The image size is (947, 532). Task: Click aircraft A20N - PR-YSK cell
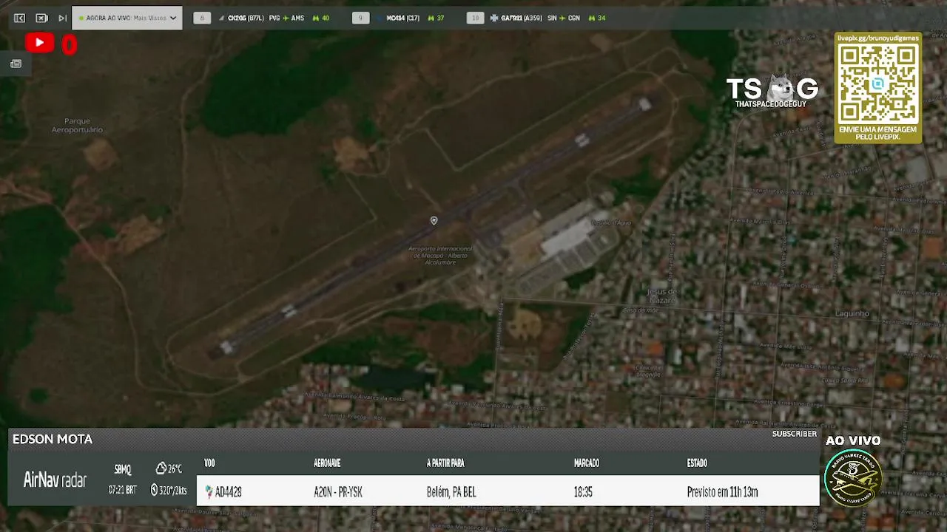(338, 492)
